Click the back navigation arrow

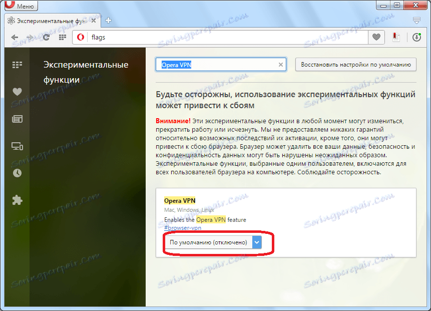[14, 37]
